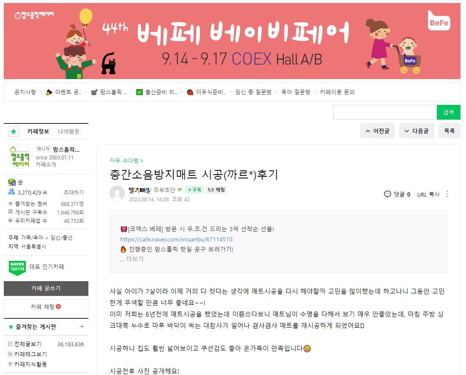Click the 맘스홀릭베이비 cafe logo thumbnail

(20, 157)
